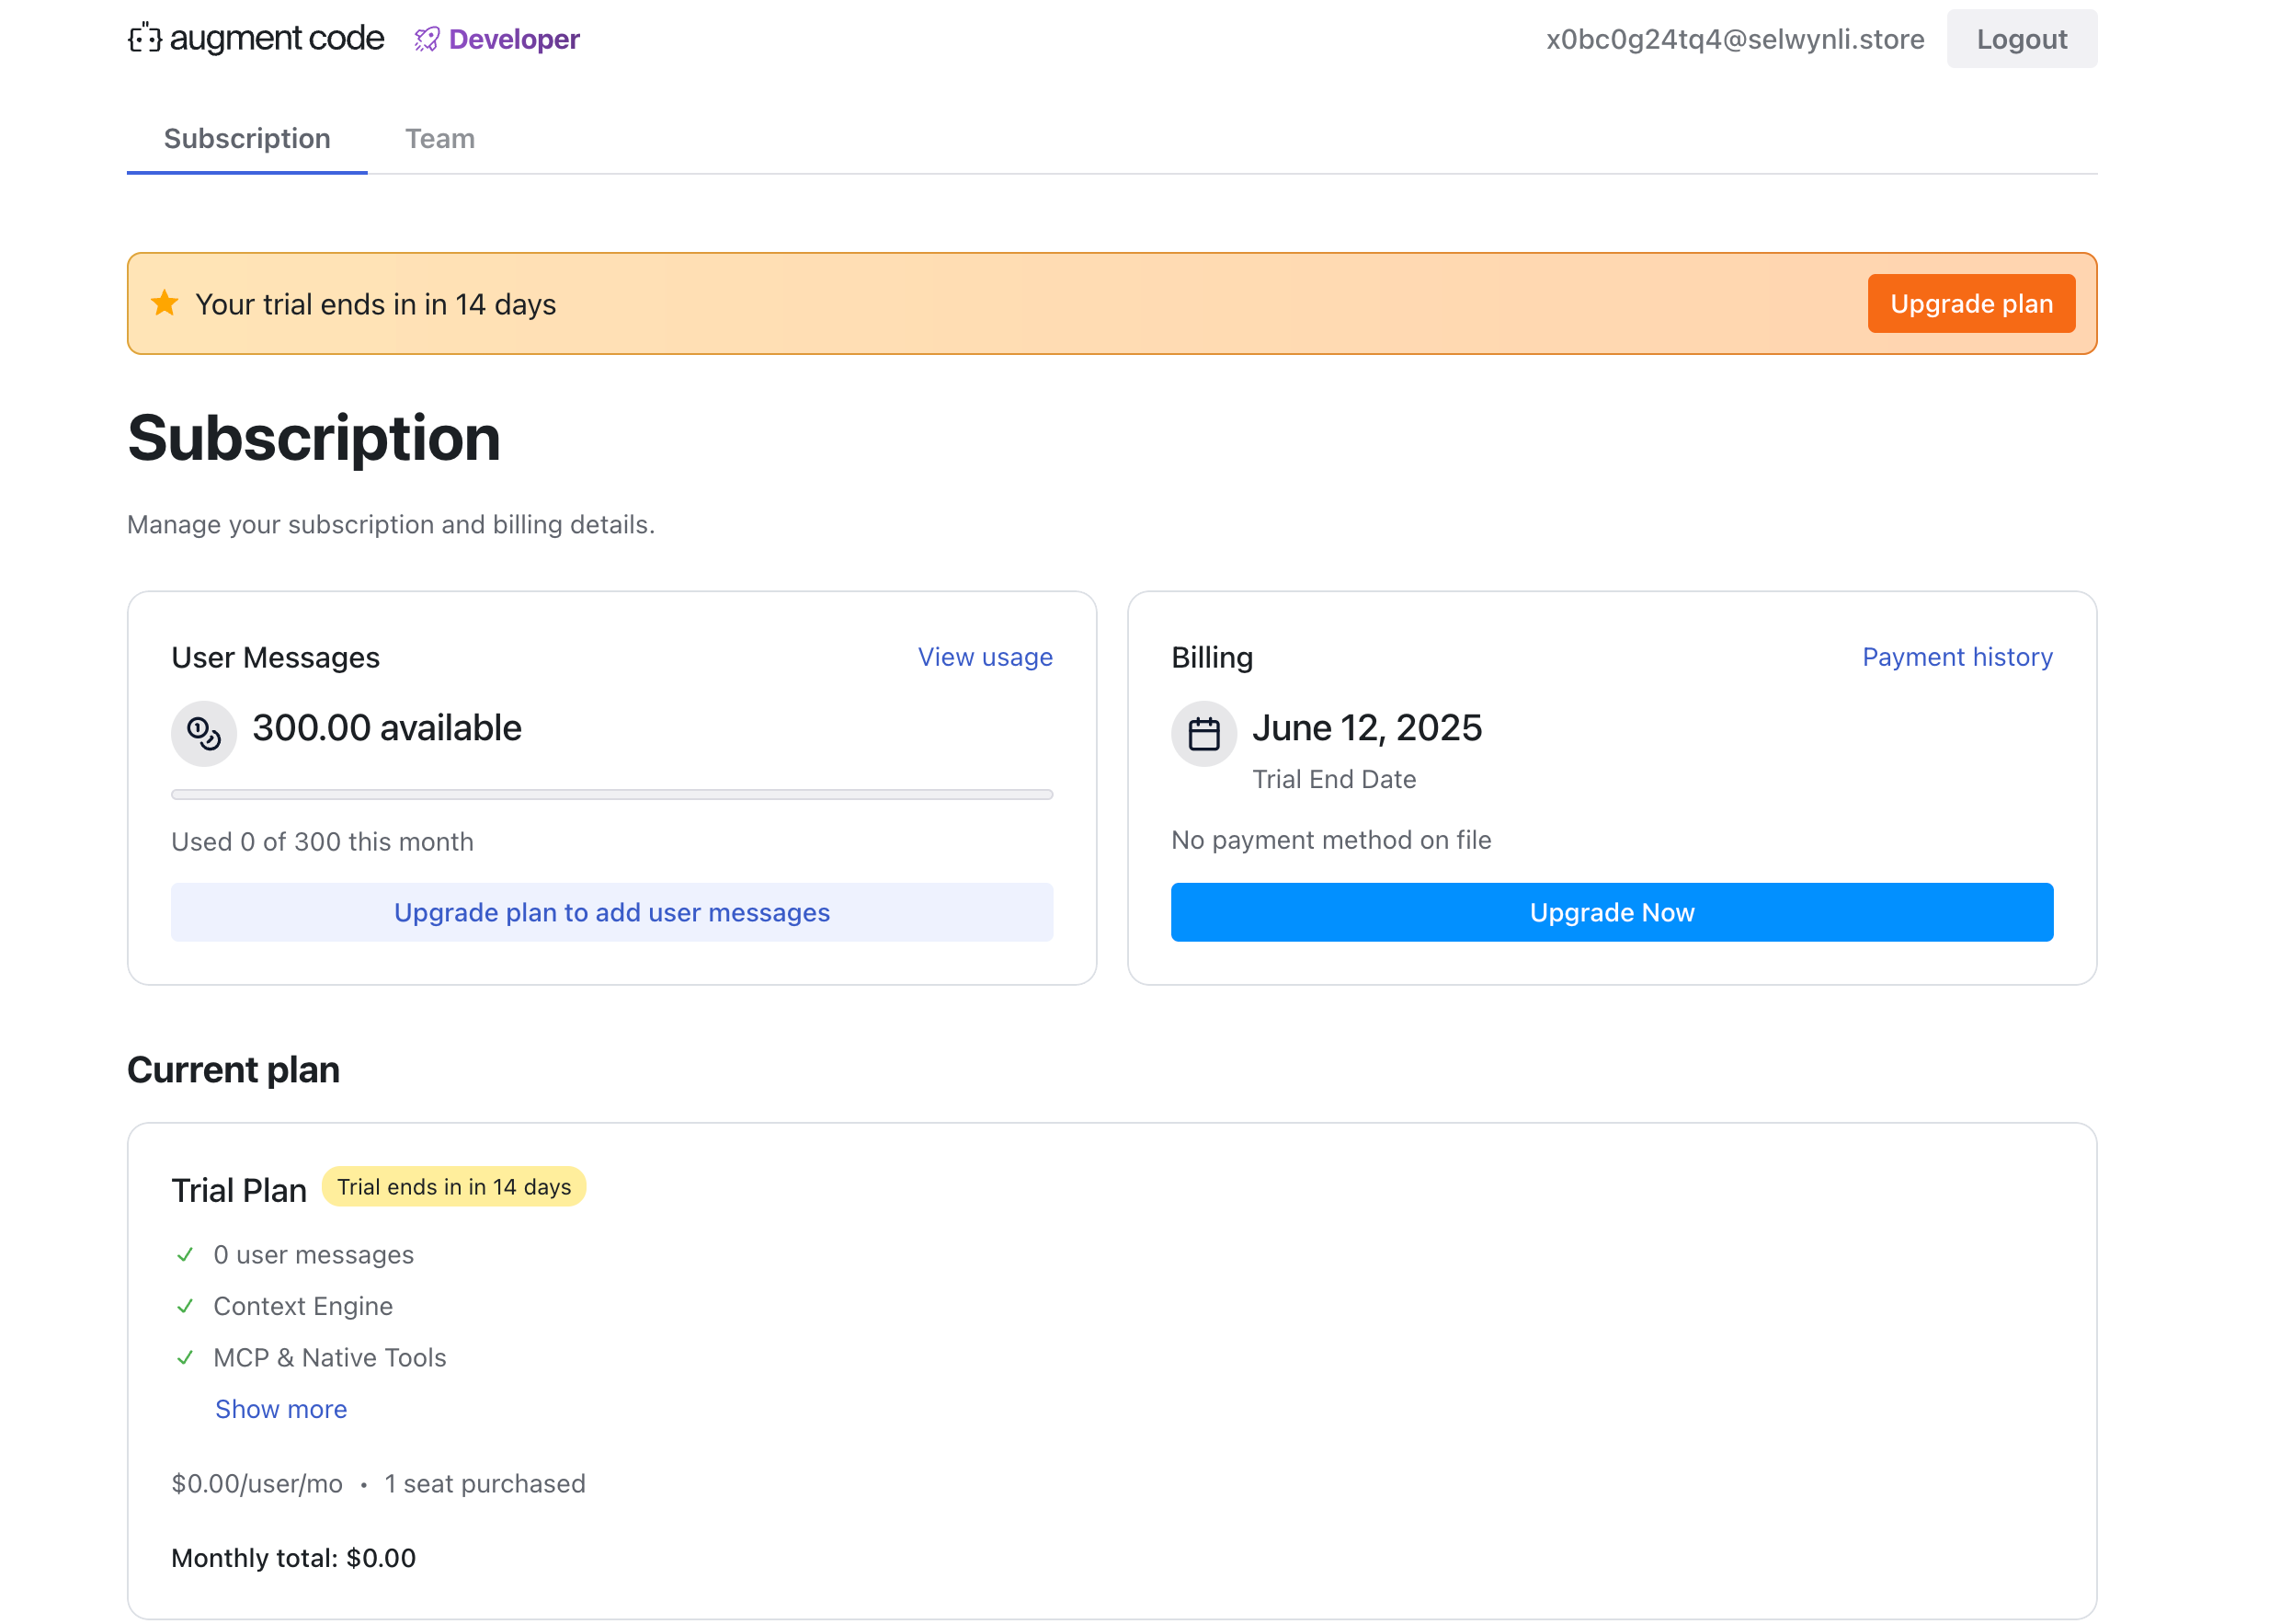Click the coins icon beside 300.00 available

tap(204, 733)
